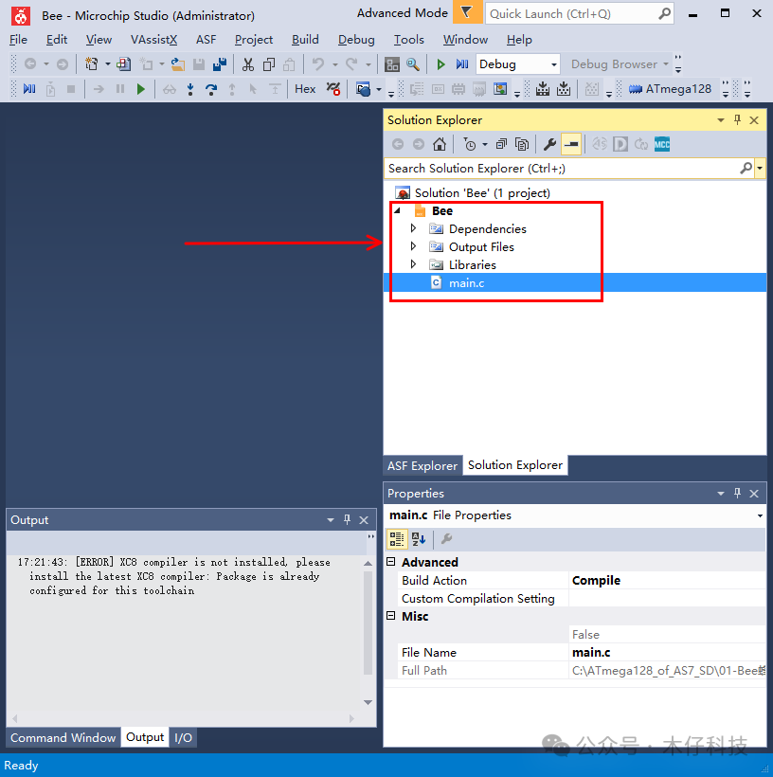773x777 pixels.
Task: Expand the Dependencies folder
Action: (x=413, y=228)
